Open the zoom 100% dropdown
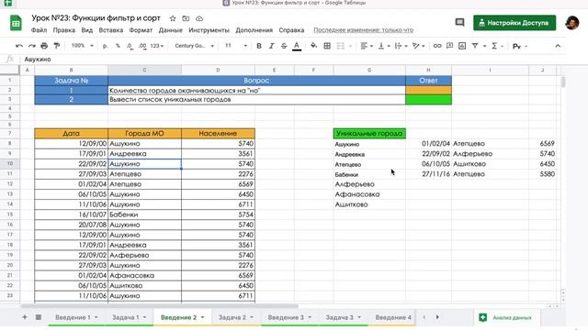 [x=83, y=46]
